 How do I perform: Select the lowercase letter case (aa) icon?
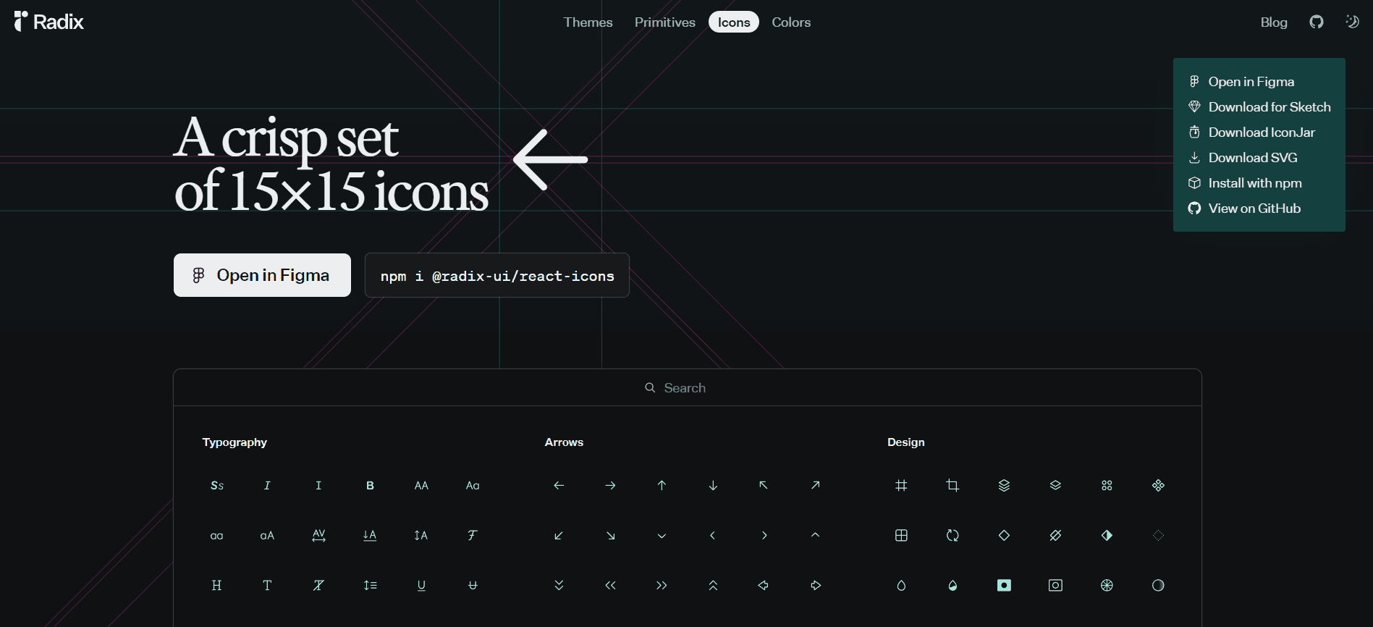point(216,535)
